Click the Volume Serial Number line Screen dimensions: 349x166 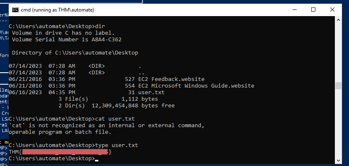66,40
